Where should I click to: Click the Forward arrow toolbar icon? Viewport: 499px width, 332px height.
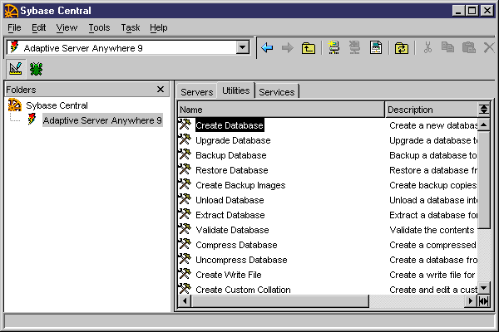(288, 48)
